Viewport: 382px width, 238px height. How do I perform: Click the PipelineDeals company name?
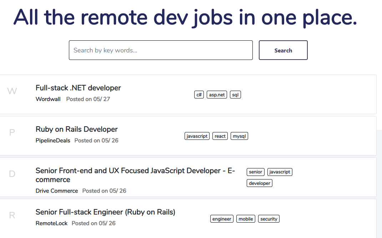coord(53,141)
